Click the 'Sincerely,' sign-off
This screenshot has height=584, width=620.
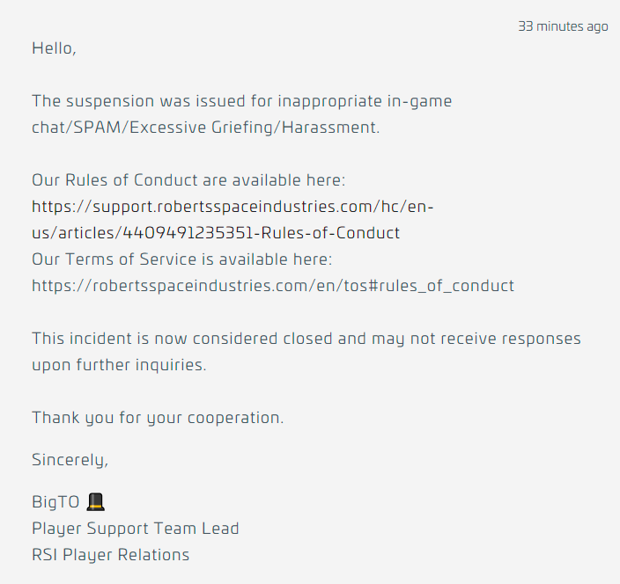(70, 460)
